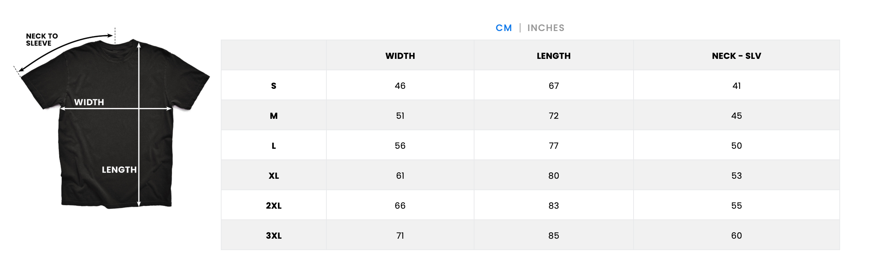Click the WIDTH label on the shirt
869x274 pixels.
tap(89, 102)
